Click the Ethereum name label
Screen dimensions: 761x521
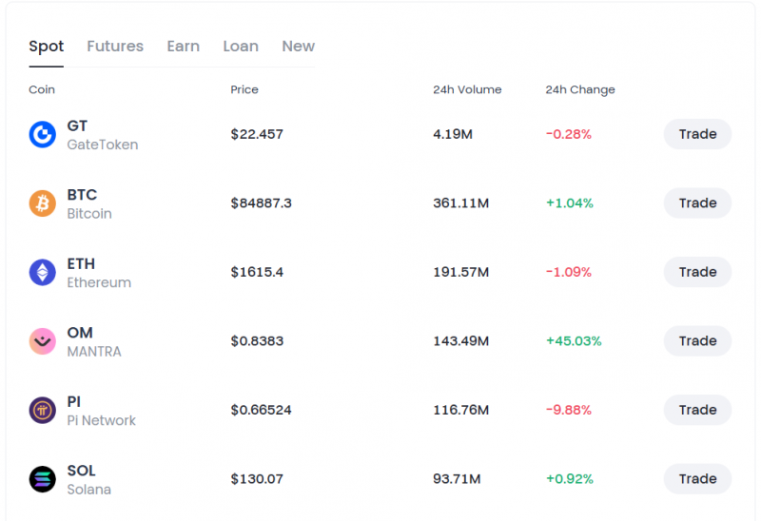tap(99, 282)
